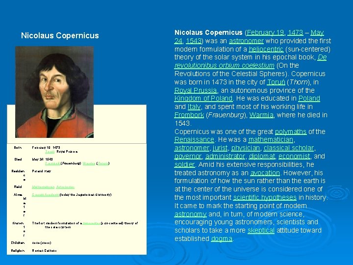The image size is (353, 265).
Task: Follow the 'polymaths' link
Action: [291, 132]
